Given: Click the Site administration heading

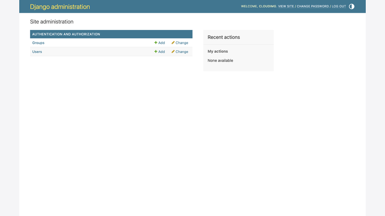Looking at the screenshot, I should coord(51,22).
